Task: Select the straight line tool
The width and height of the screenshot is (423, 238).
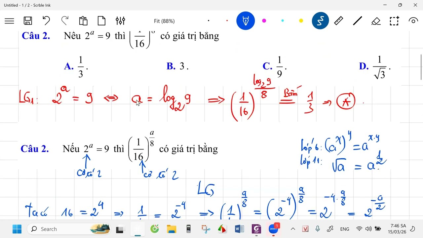Action: tap(358, 21)
